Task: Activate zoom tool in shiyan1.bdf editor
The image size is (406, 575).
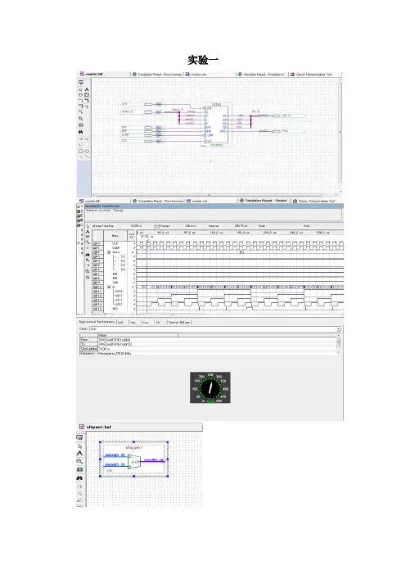Action: pyautogui.click(x=79, y=461)
